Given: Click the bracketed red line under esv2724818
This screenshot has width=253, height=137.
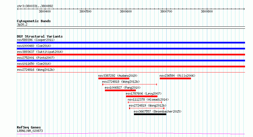Looking at the screenshot, I should point(130,84).
